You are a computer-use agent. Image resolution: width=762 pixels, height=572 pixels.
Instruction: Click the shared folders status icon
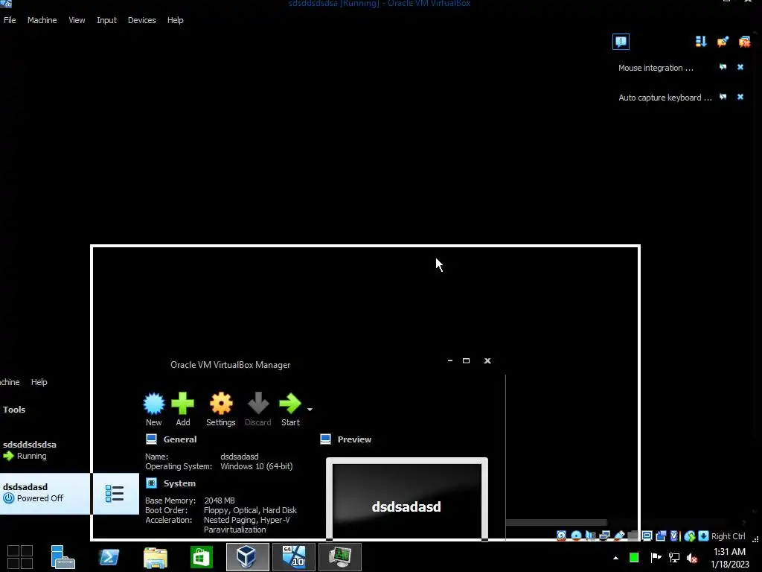[633, 536]
